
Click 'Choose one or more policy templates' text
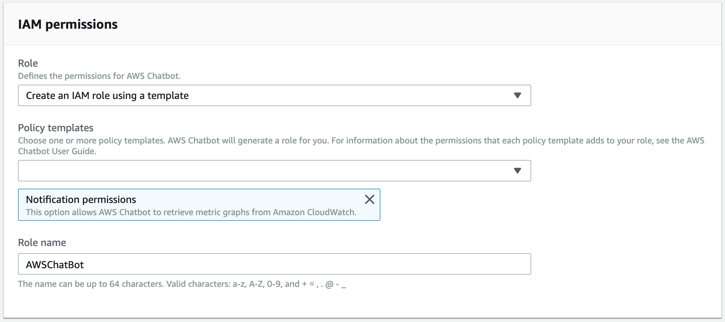[x=92, y=141]
